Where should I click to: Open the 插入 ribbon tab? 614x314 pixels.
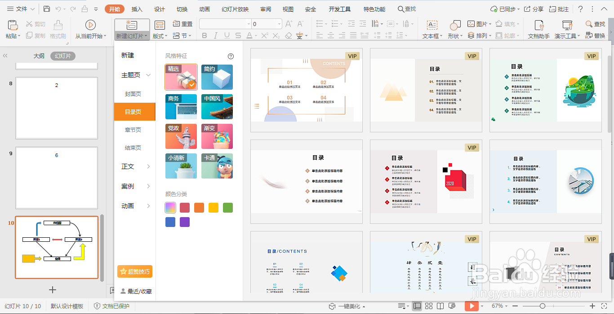pyautogui.click(x=136, y=9)
